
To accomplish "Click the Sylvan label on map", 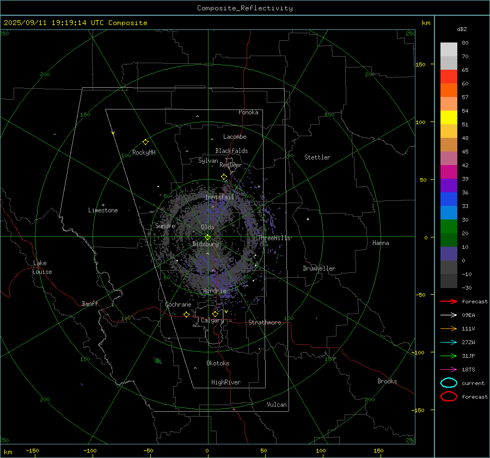I will click(x=208, y=161).
